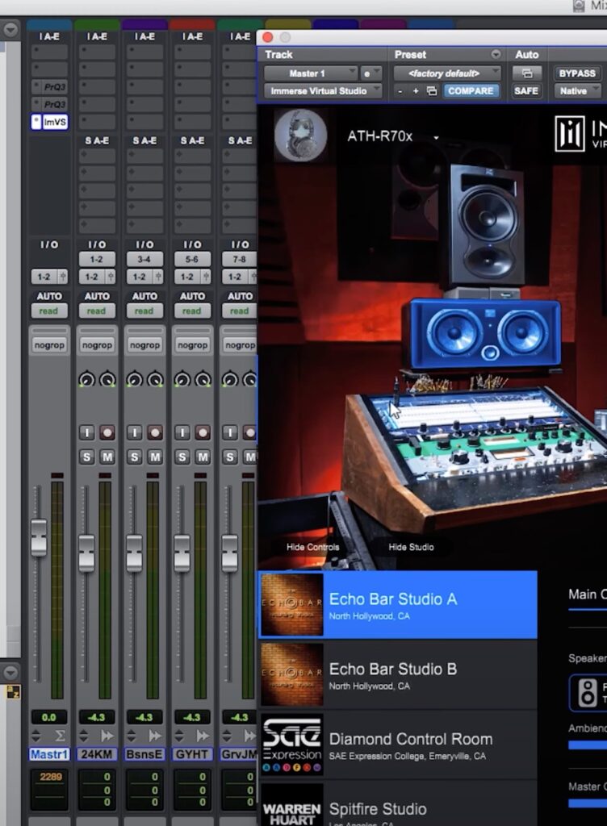The height and width of the screenshot is (826, 607).
Task: Enable automation SAFE on the plugin
Action: pyautogui.click(x=526, y=91)
